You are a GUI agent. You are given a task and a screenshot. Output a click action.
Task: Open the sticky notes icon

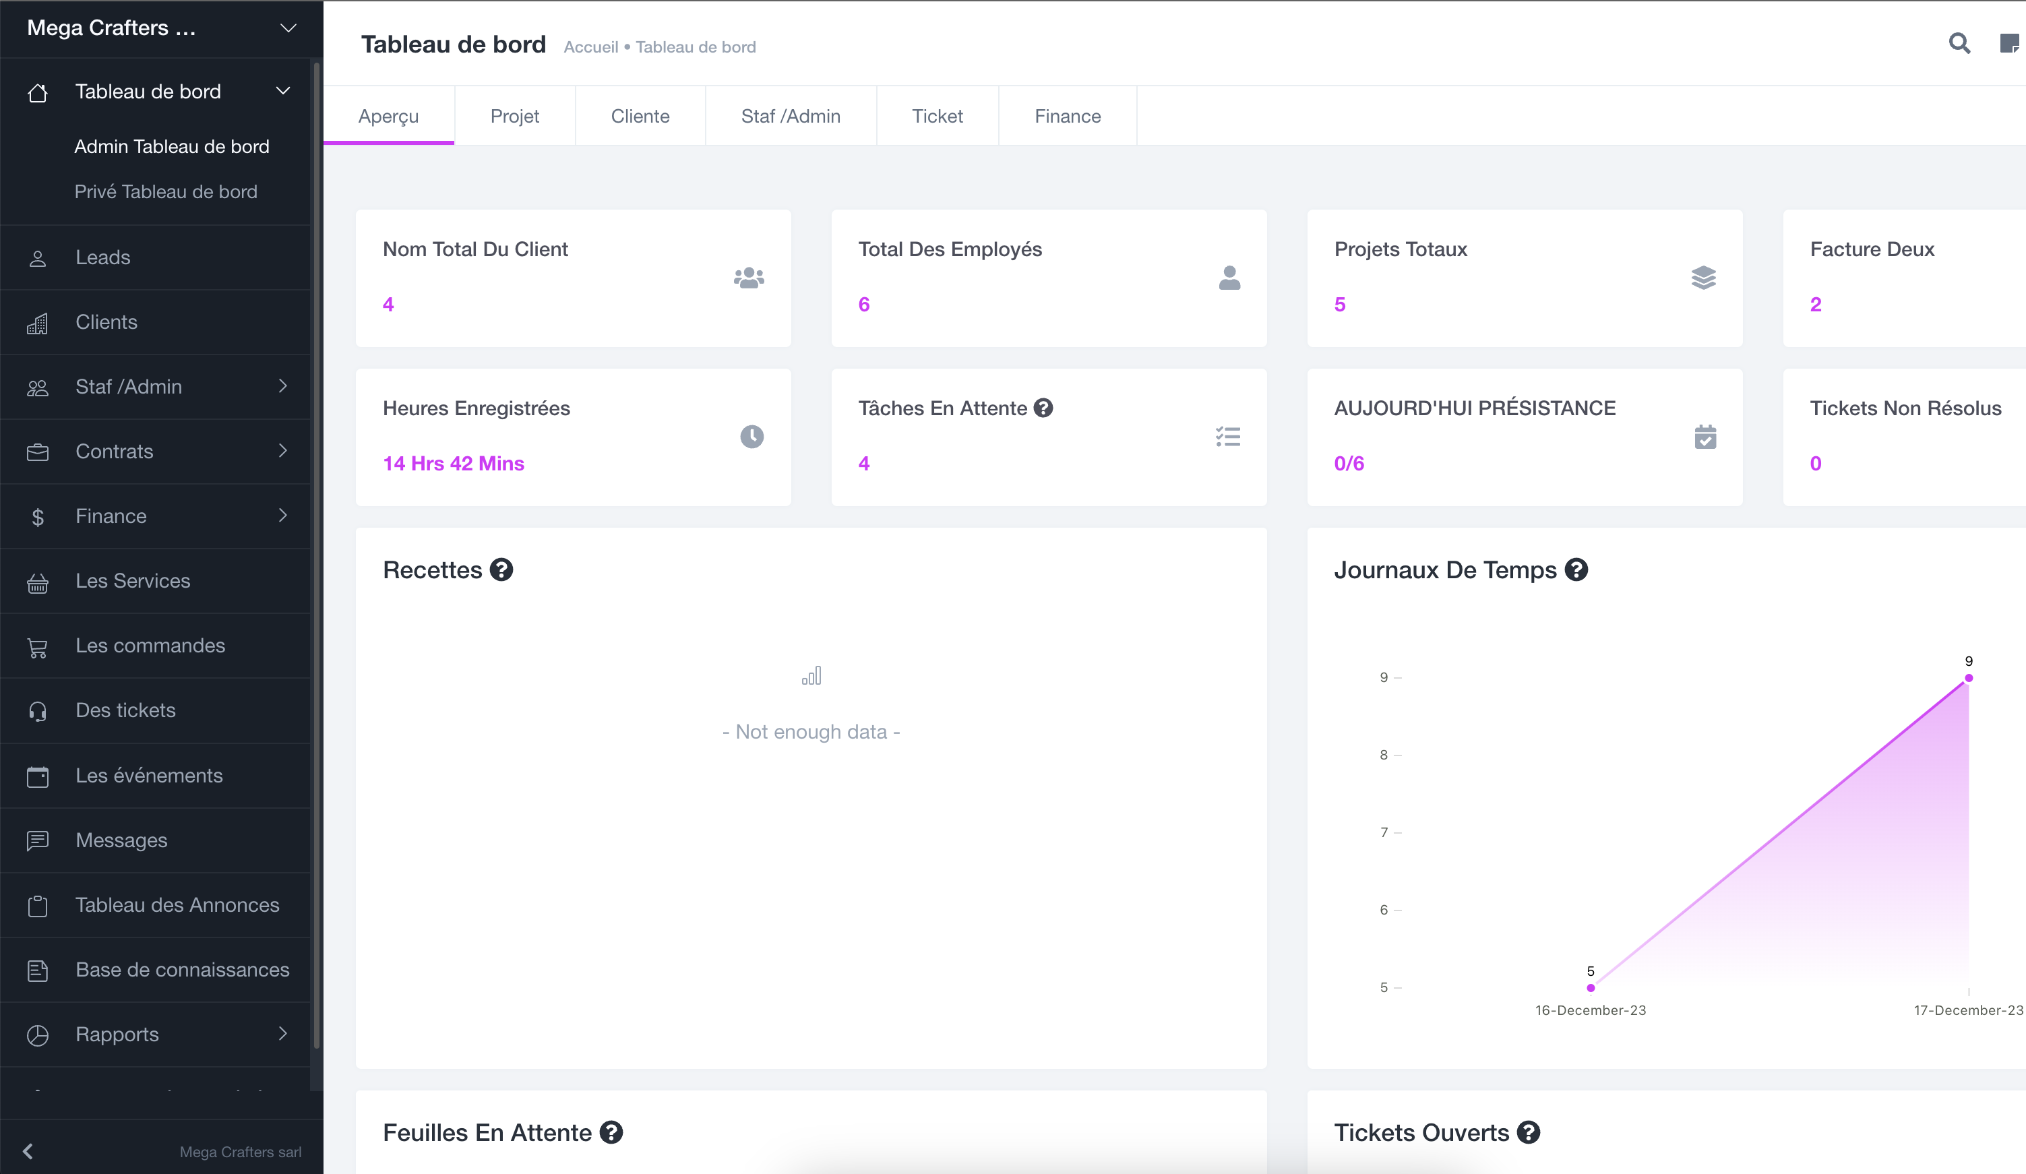tap(2009, 43)
